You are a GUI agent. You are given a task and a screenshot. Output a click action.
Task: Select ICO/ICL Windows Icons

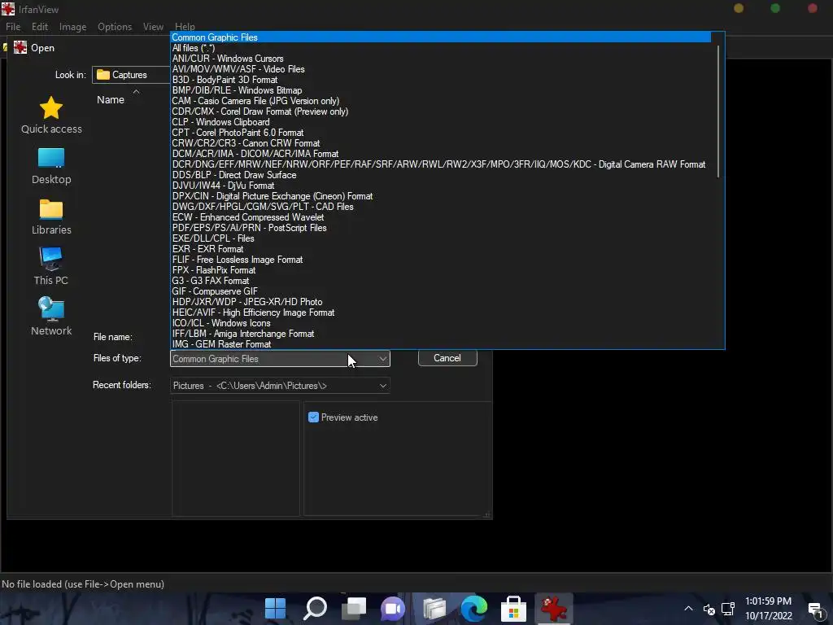click(x=440, y=323)
